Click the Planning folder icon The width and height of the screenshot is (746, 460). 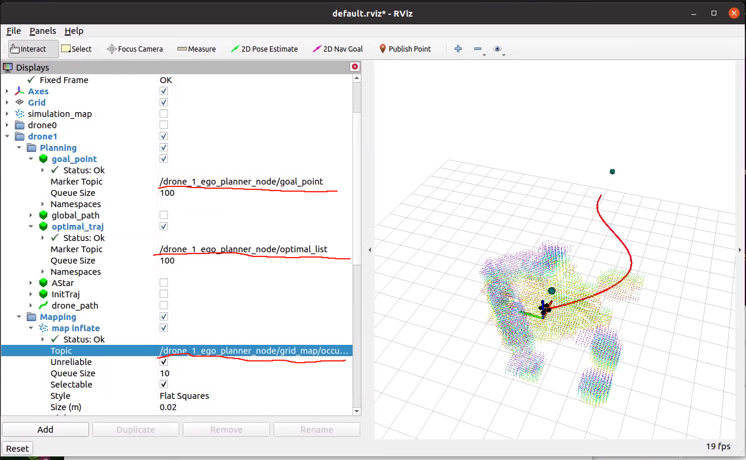(31, 148)
